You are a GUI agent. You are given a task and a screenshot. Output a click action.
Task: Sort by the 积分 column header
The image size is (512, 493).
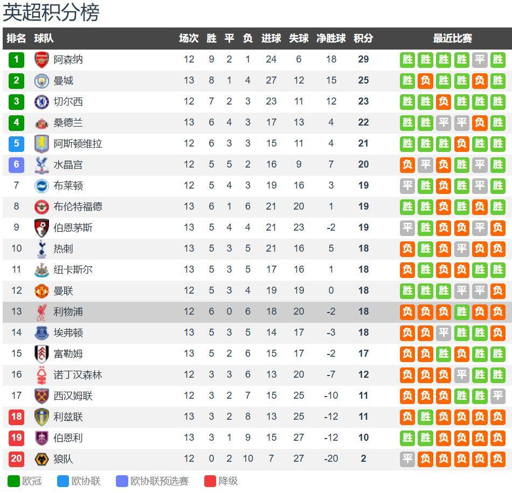tap(363, 38)
